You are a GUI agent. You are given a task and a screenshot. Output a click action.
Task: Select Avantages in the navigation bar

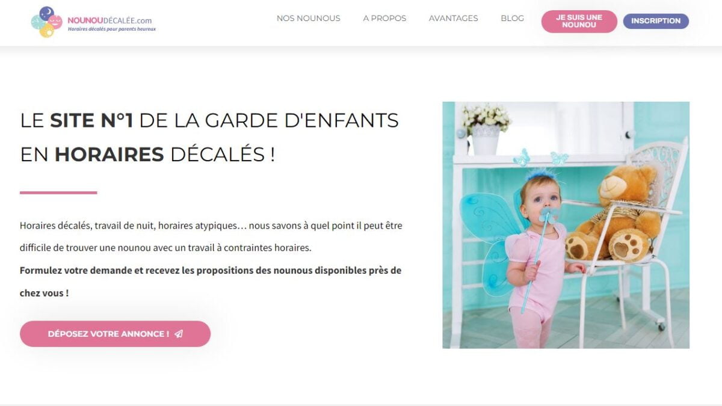[453, 19]
